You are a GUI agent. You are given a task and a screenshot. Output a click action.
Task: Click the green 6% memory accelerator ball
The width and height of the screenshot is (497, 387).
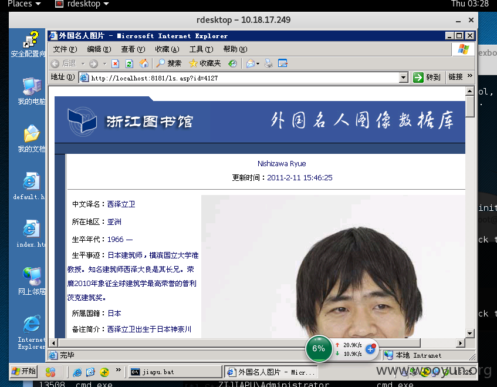coord(319,349)
